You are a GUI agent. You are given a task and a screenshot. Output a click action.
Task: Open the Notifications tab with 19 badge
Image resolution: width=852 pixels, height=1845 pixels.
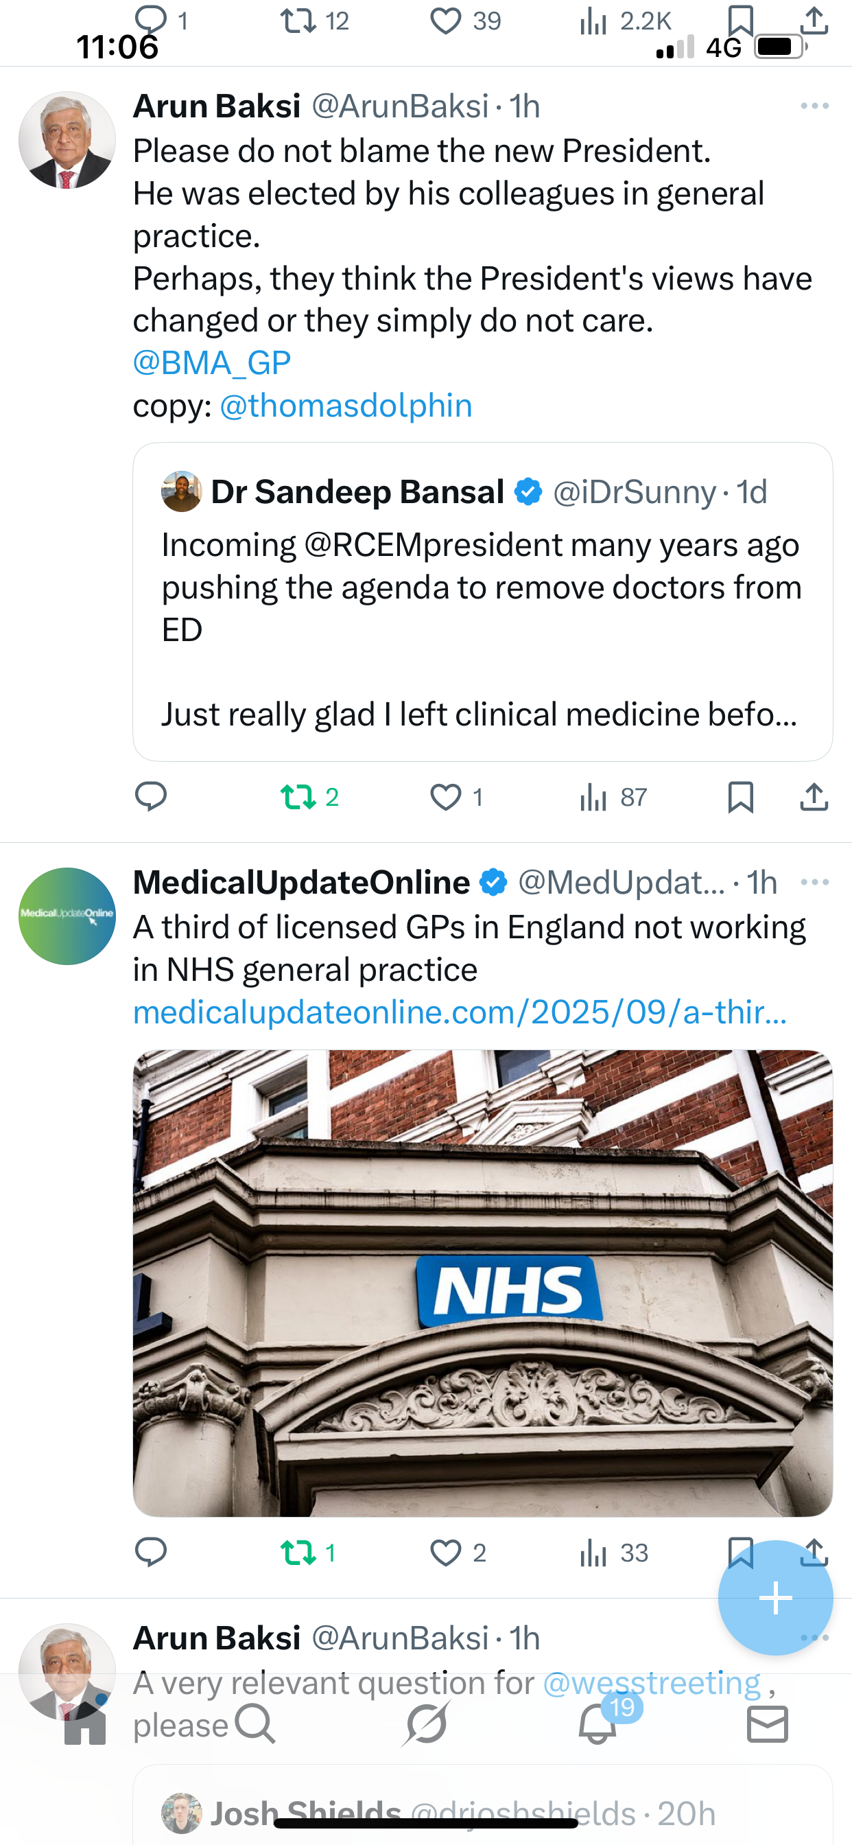point(597,1725)
